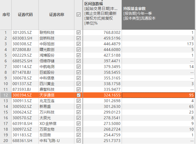The height and width of the screenshot is (144, 196).
Task: Select stock code 300114.SZ
Action: click(x=22, y=67)
